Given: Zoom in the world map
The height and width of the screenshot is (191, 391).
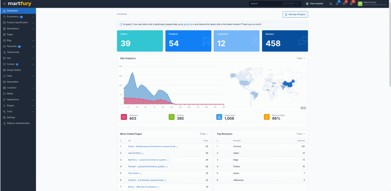Looking at the screenshot, I should point(302,108).
